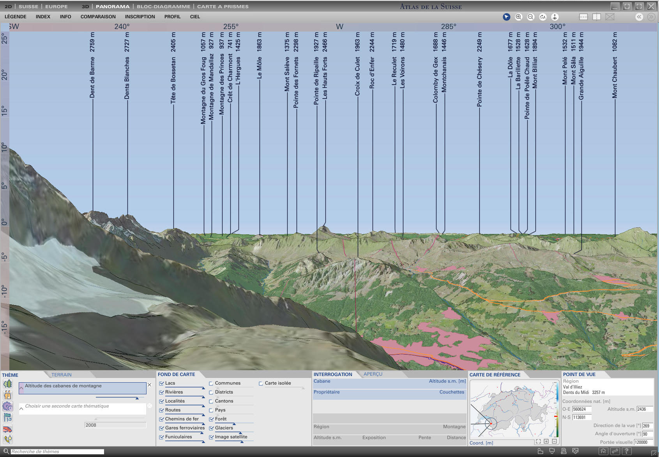Image resolution: width=659 pixels, height=457 pixels.
Task: Open the LÉGENDE menu
Action: tap(16, 17)
